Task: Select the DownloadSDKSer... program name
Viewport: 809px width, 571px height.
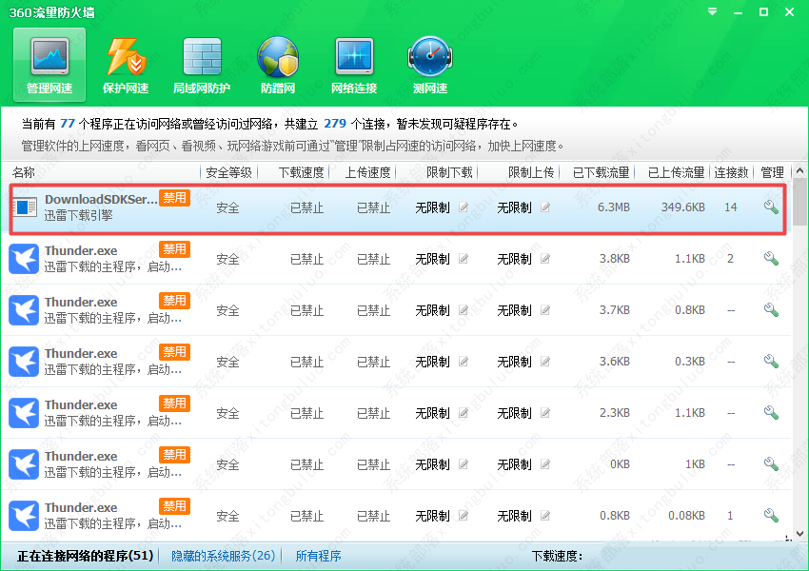Action: pos(101,199)
